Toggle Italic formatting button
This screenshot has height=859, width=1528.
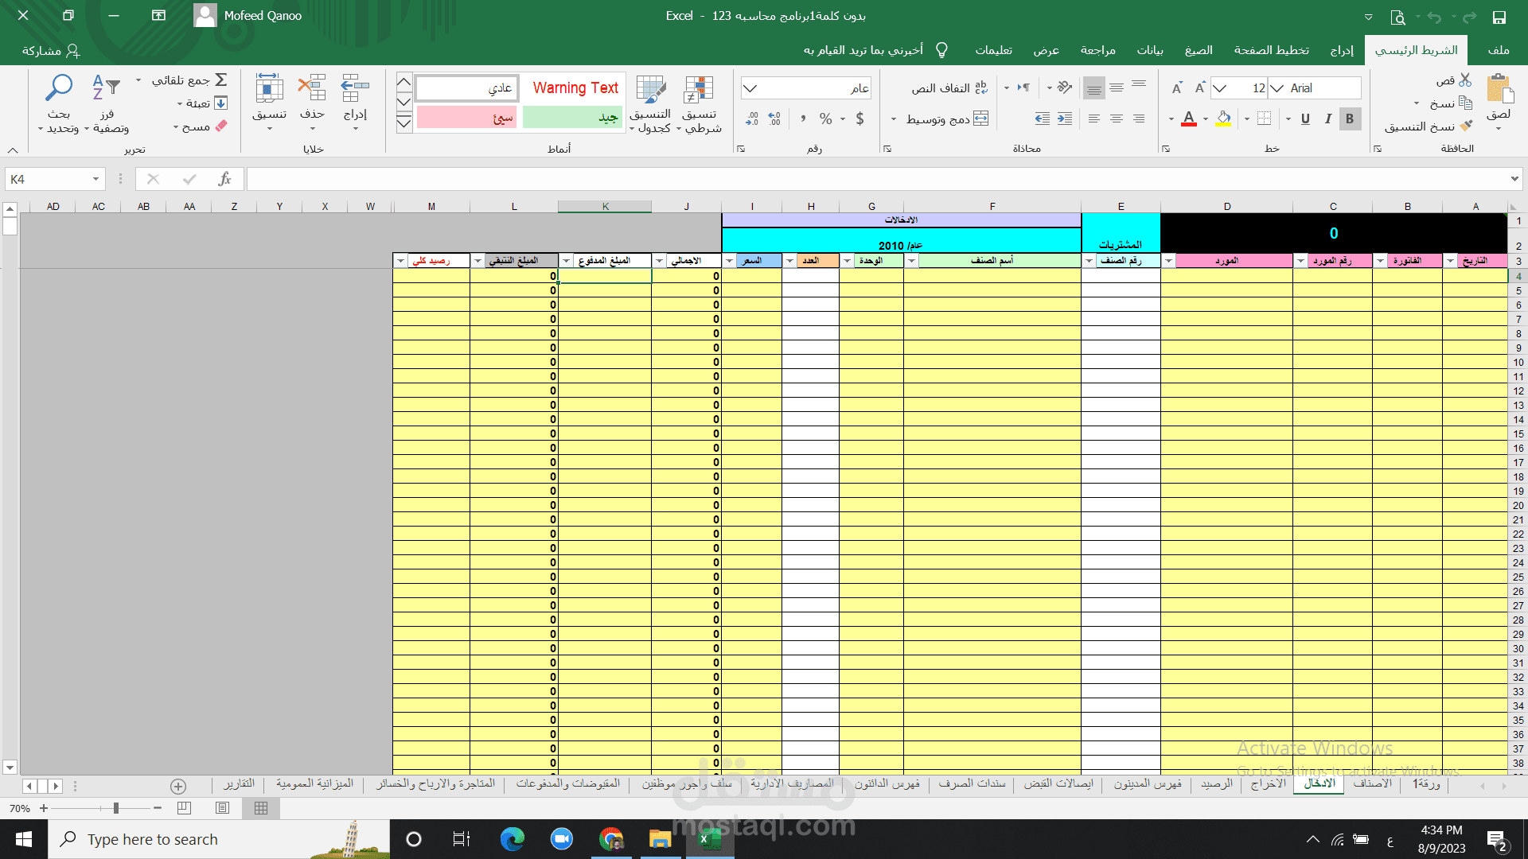tap(1327, 119)
